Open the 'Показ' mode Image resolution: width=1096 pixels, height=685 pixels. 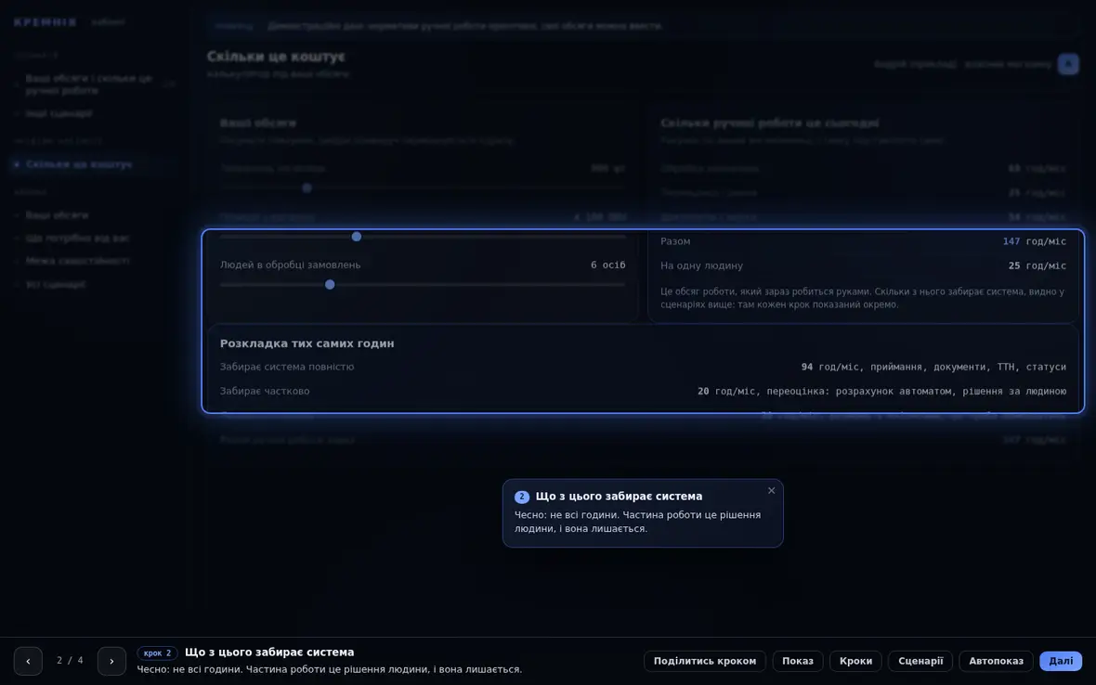pyautogui.click(x=798, y=661)
